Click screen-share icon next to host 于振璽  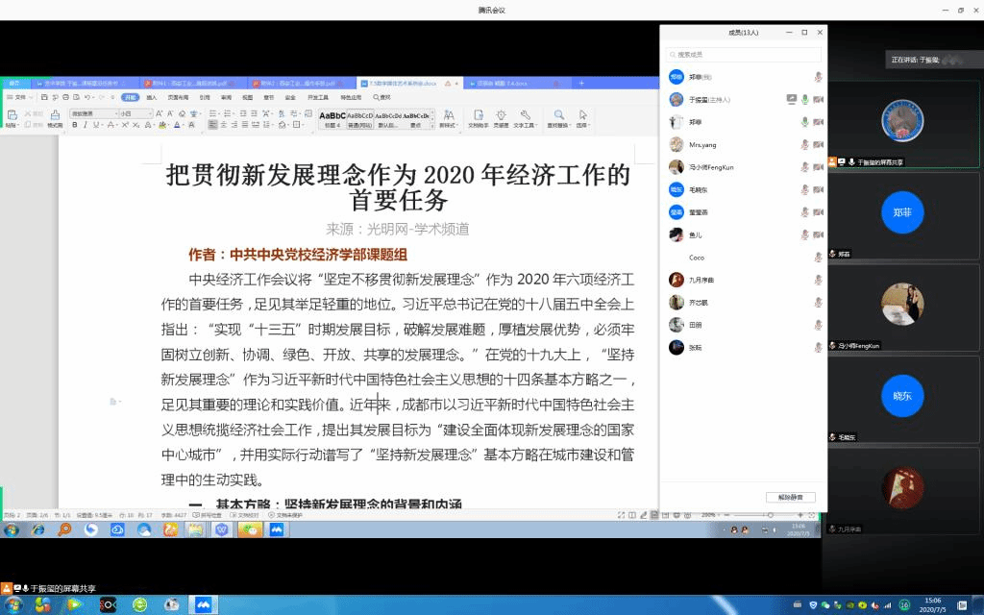point(791,99)
